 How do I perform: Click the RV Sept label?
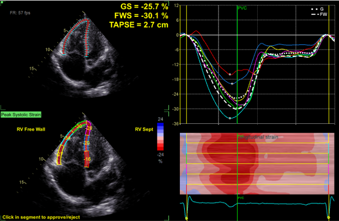pyautogui.click(x=144, y=129)
